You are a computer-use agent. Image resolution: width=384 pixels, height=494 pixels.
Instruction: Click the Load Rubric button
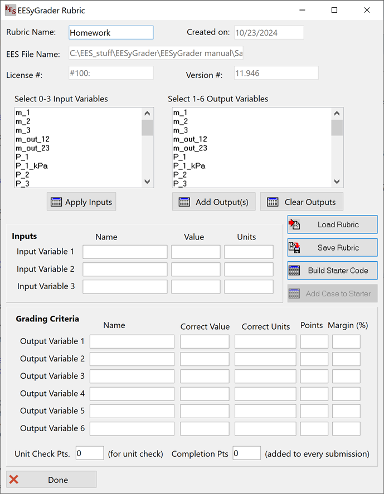(x=332, y=224)
